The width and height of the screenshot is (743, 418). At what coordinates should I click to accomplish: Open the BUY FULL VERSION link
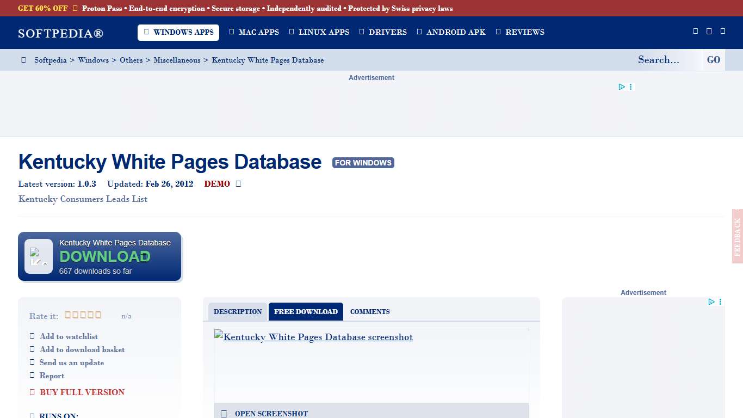tap(82, 392)
